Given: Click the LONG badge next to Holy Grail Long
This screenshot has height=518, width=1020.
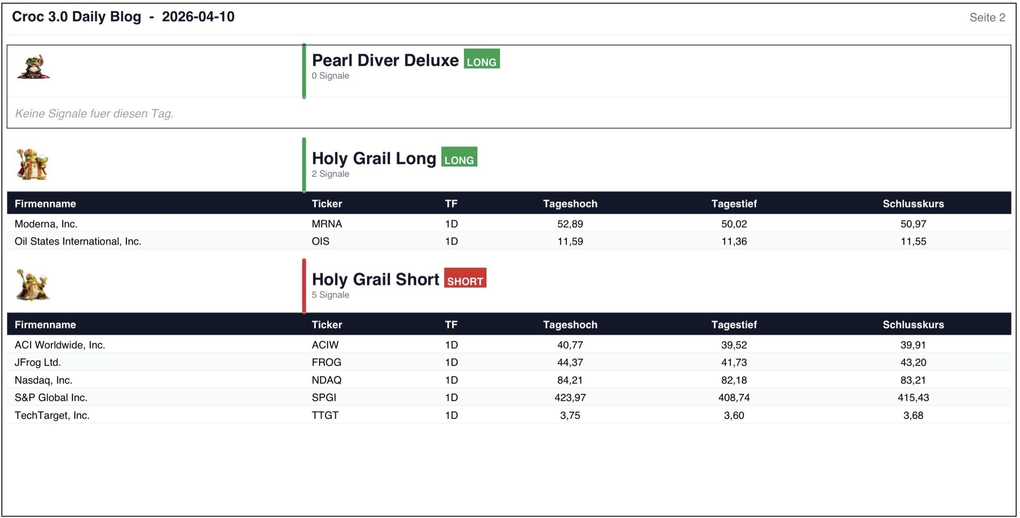Looking at the screenshot, I should tap(459, 157).
